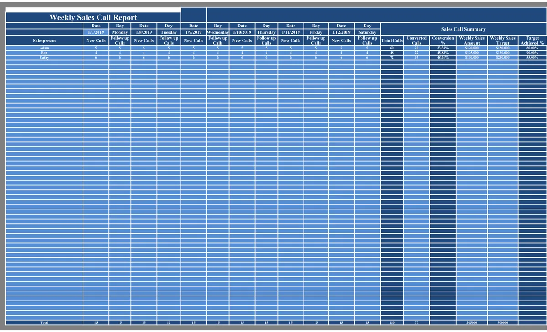
Task: Select Adam's total calls value 60
Action: pos(392,48)
